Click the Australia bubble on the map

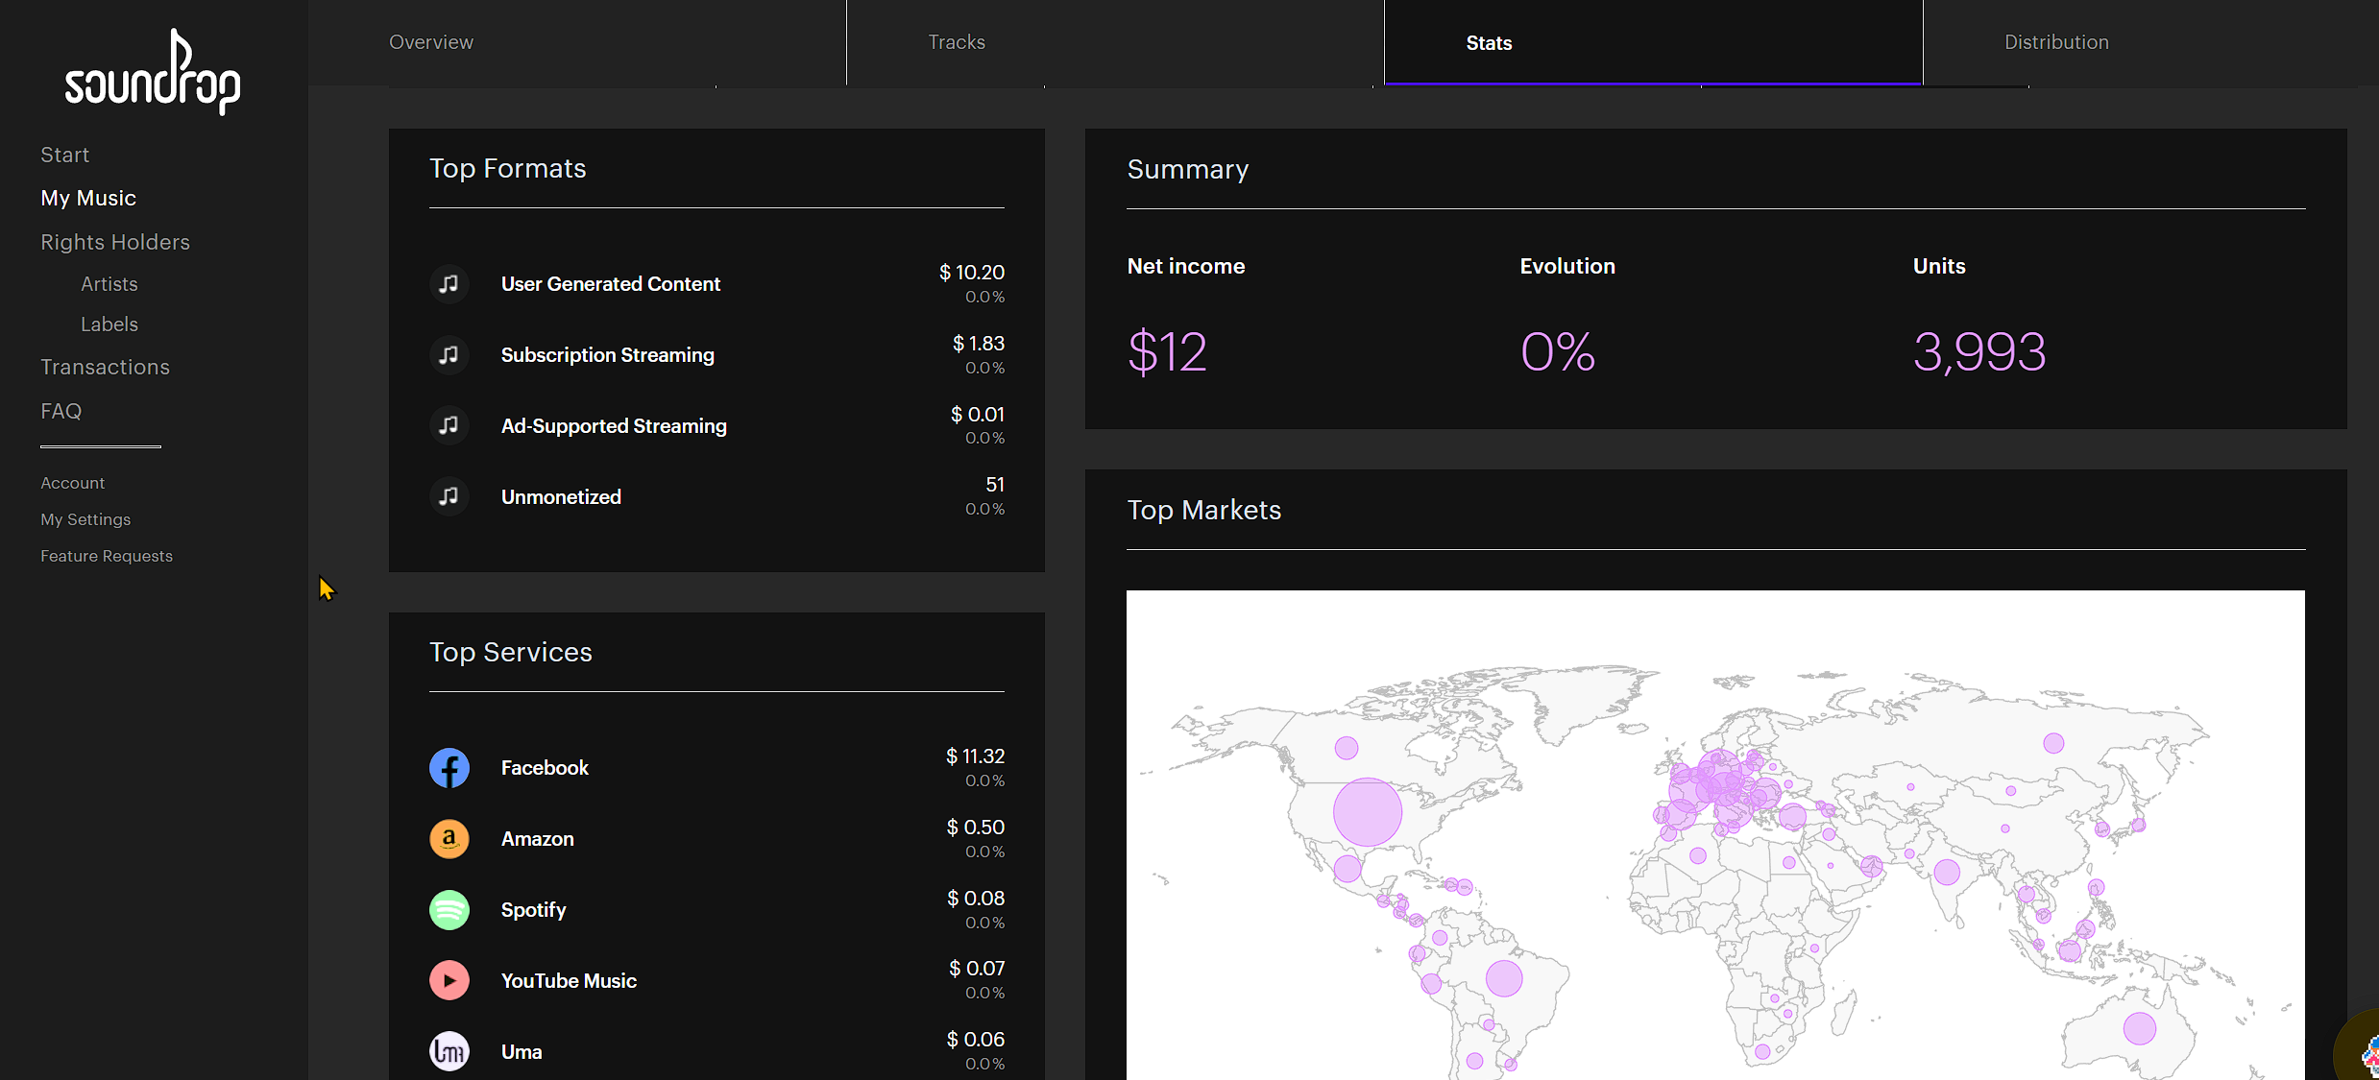2139,1028
